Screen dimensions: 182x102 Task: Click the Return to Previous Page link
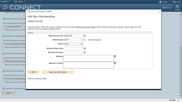point(37,79)
